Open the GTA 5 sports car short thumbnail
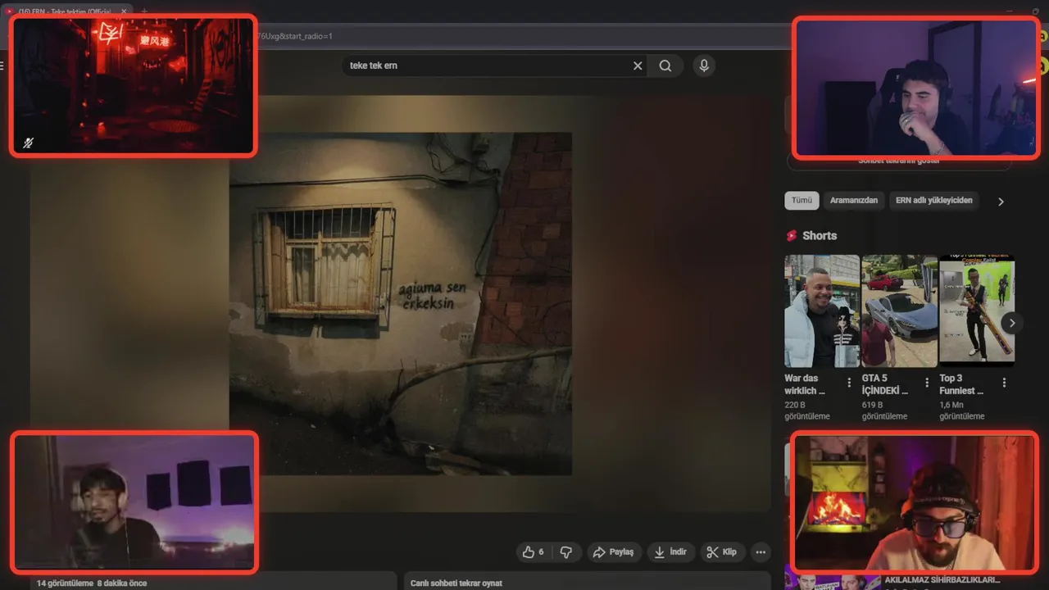Viewport: 1049px width, 590px height. click(900, 311)
